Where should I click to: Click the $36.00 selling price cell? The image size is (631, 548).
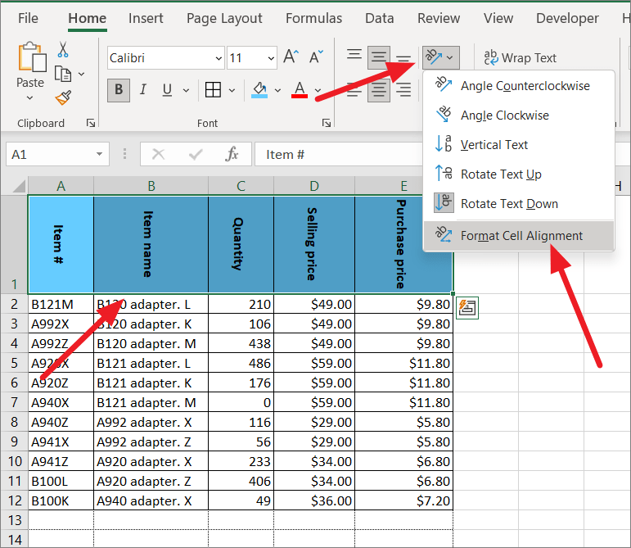(314, 500)
